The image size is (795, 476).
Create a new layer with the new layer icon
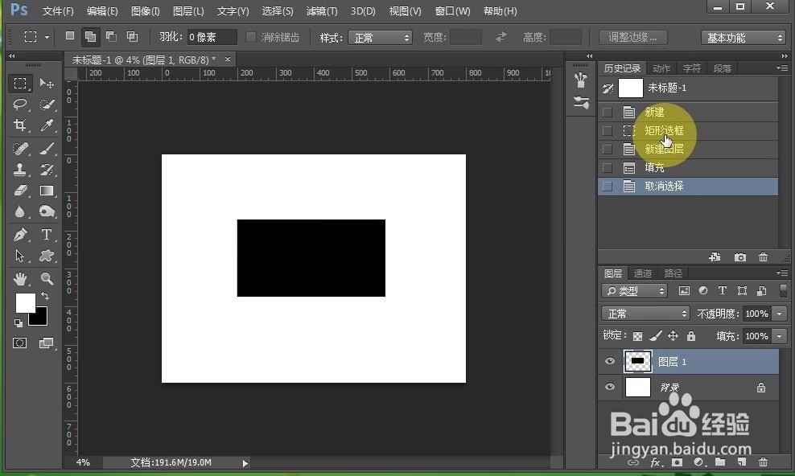(742, 462)
